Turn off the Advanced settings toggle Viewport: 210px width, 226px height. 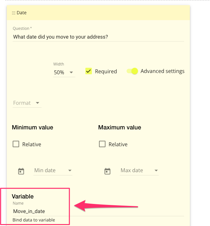tap(132, 71)
